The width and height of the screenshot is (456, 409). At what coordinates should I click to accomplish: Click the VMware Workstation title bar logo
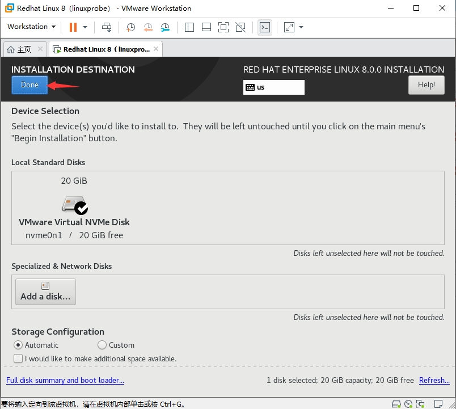pos(9,8)
